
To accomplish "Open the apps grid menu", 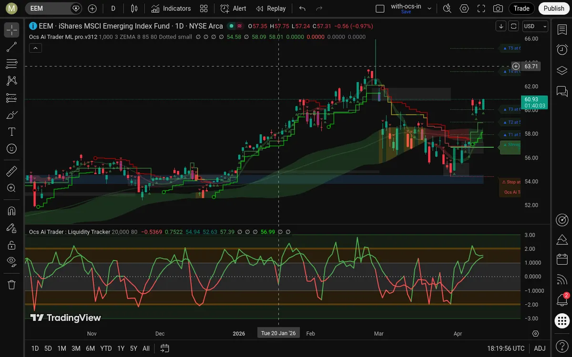I will pos(562,321).
